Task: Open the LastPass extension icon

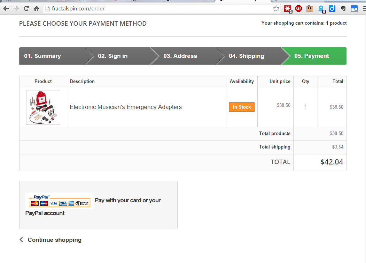Action: click(287, 9)
